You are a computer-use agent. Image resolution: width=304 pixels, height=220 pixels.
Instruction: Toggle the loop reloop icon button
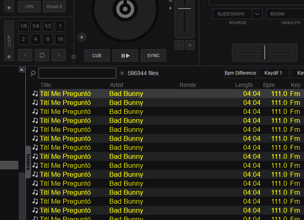click(42, 55)
